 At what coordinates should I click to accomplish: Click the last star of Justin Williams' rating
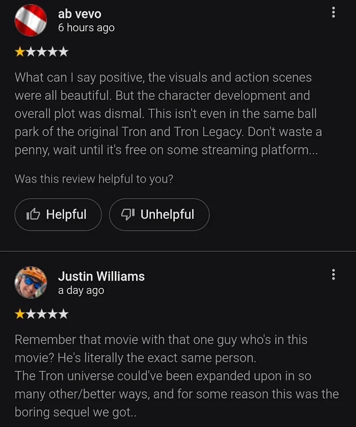[64, 314]
